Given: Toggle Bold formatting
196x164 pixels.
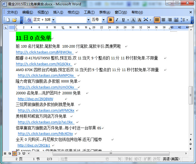Looking at the screenshot, I should tap(111, 20).
